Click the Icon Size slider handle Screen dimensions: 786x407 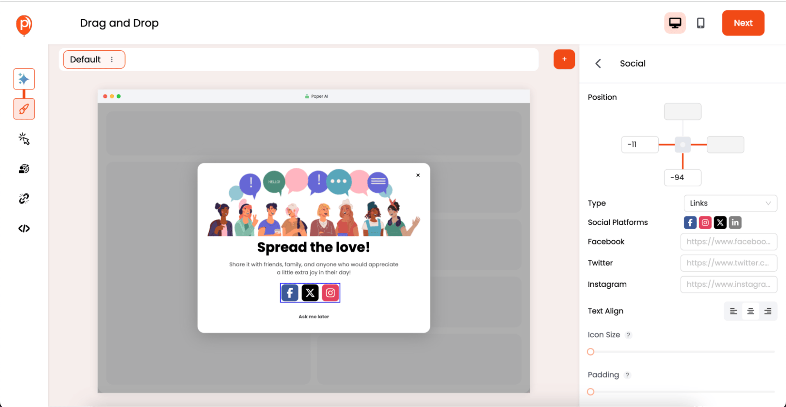click(x=590, y=352)
